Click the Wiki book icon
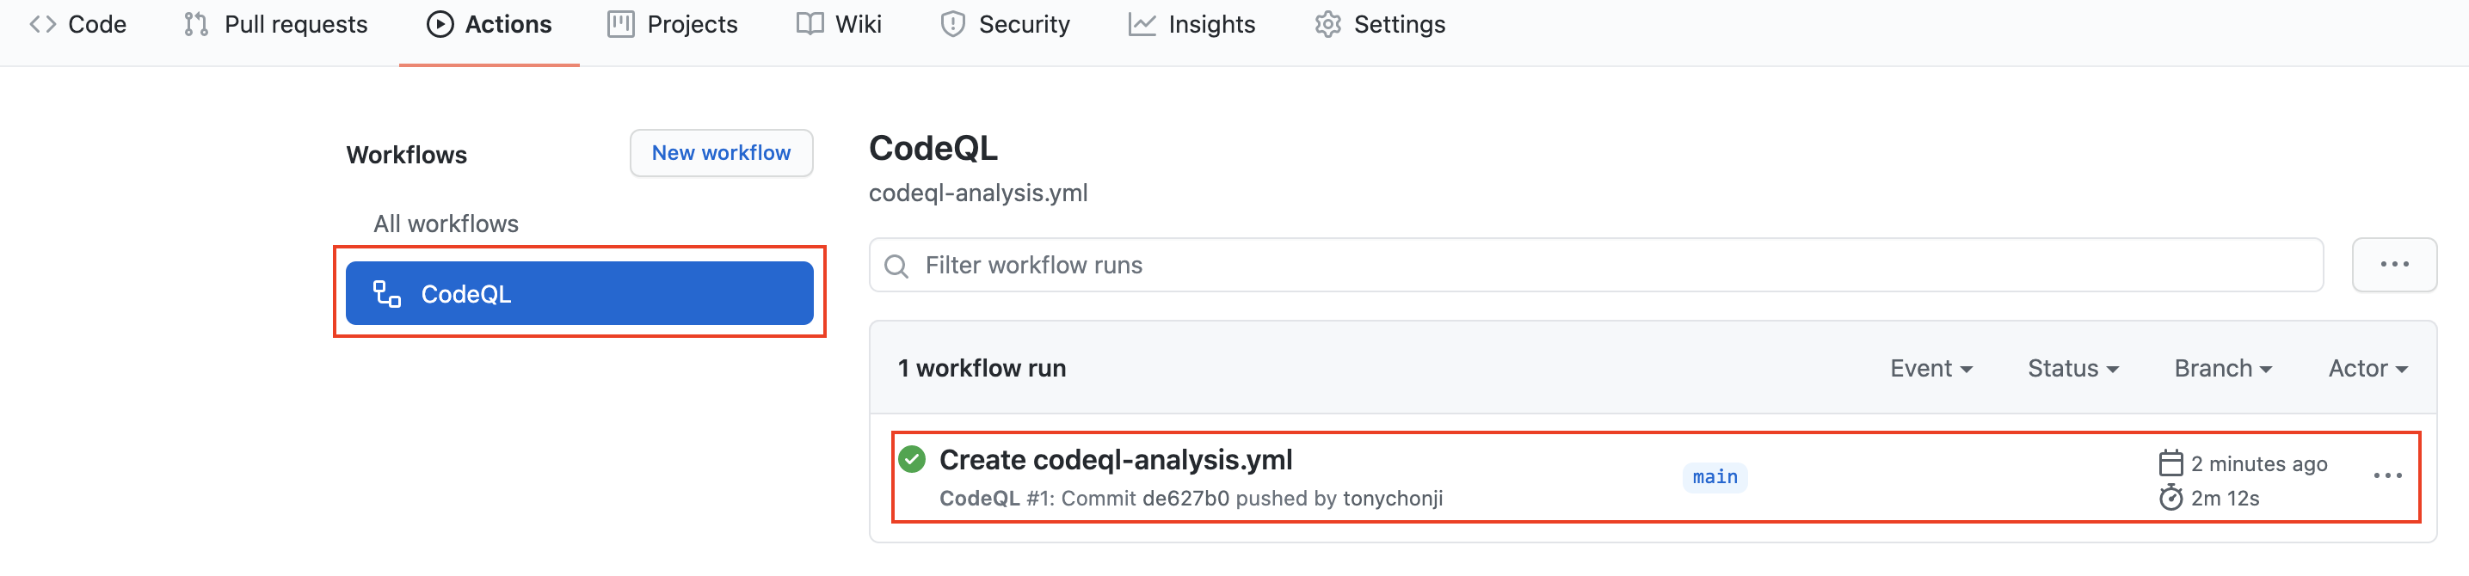 tap(809, 25)
